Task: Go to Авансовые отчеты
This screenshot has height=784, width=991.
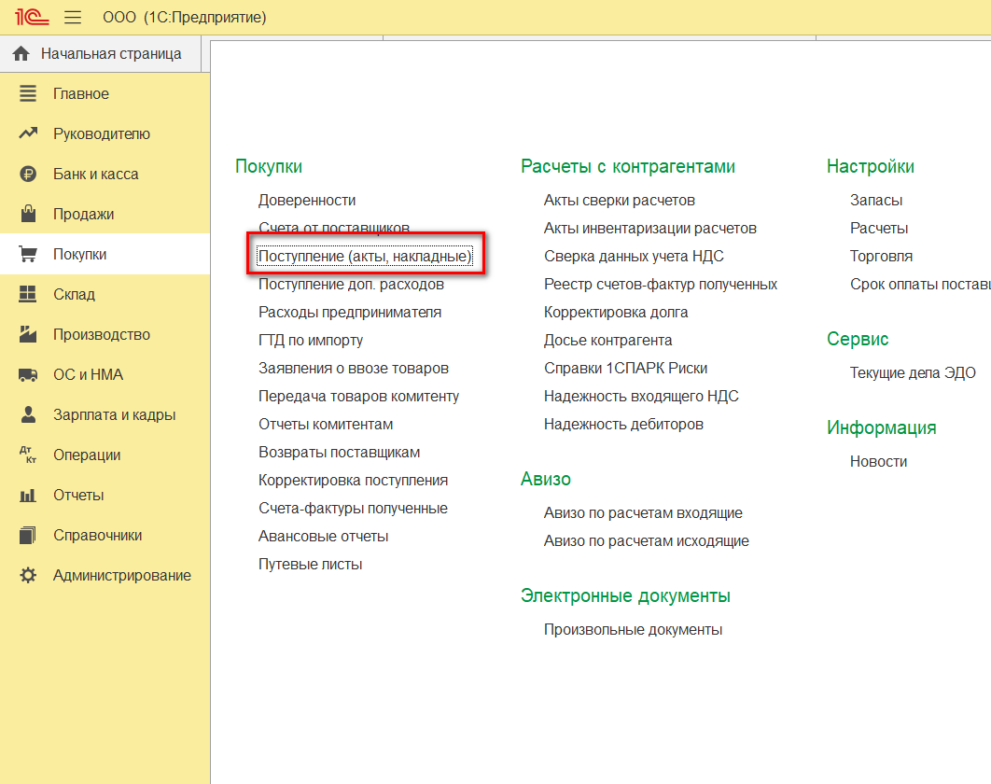Action: 323,537
